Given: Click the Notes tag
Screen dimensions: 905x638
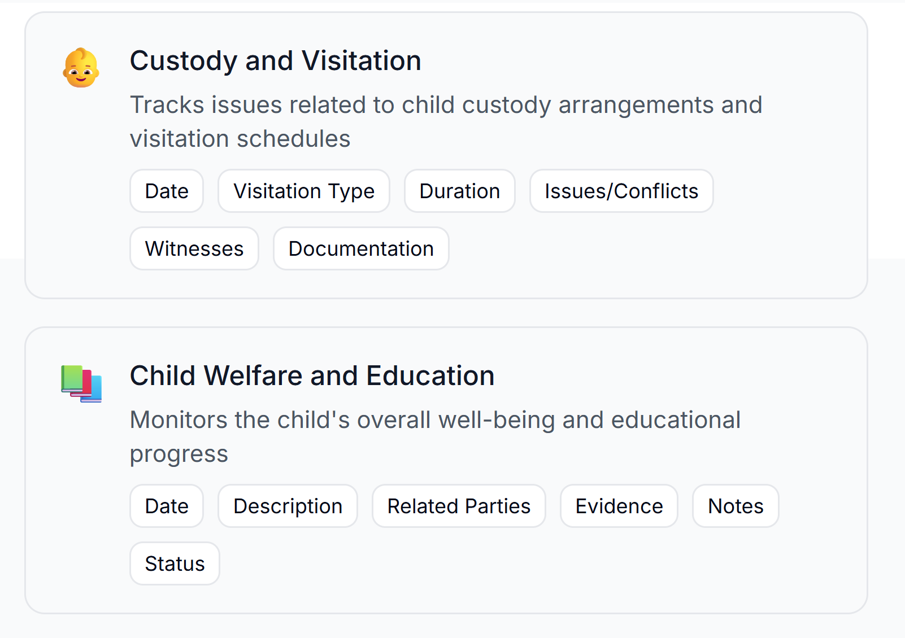Looking at the screenshot, I should click(x=736, y=506).
